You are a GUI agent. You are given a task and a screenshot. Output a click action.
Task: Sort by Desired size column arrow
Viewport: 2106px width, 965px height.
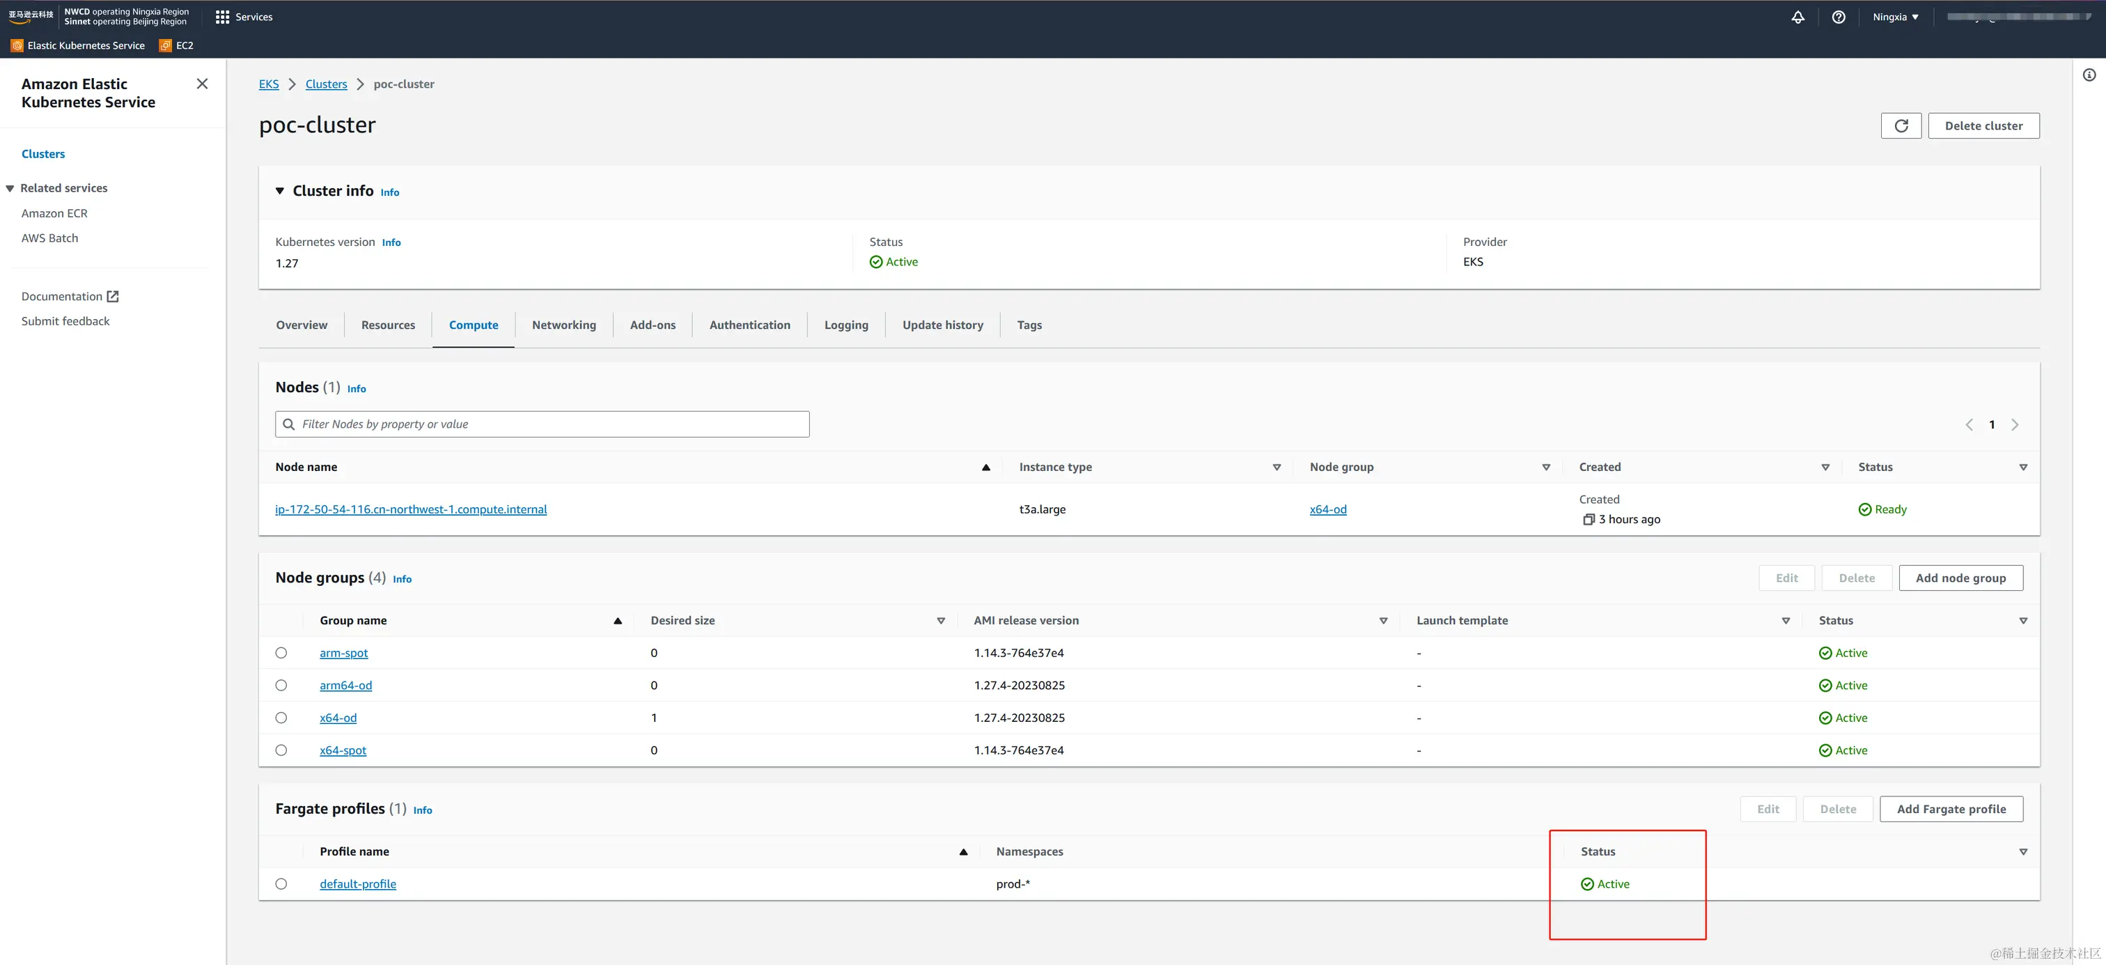pyautogui.click(x=941, y=621)
